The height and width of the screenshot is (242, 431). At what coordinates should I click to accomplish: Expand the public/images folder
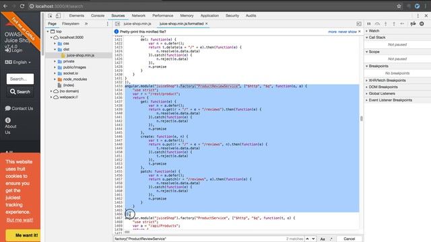click(x=55, y=67)
